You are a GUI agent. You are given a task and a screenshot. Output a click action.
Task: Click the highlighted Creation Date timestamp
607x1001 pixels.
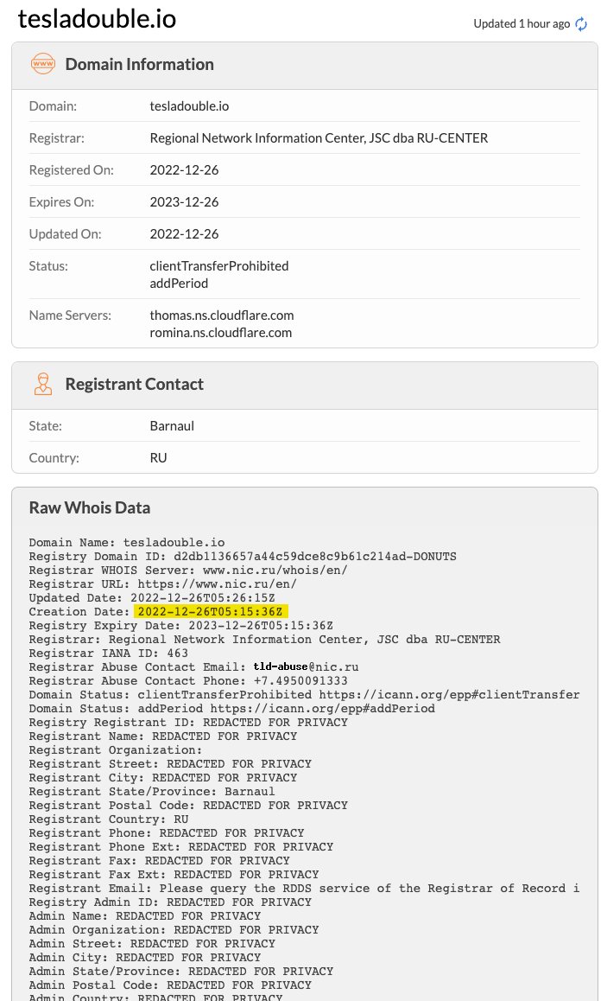coord(211,612)
